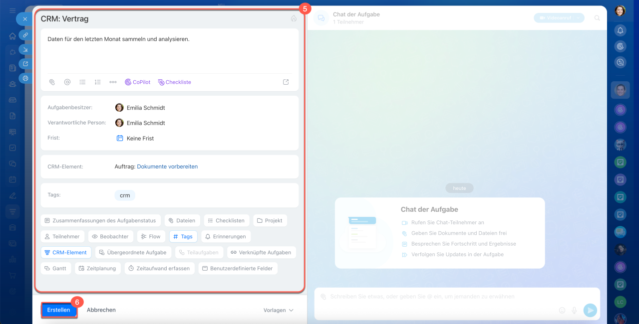The width and height of the screenshot is (639, 324).
Task: Generate a Checkliste via the purple button
Action: click(174, 82)
